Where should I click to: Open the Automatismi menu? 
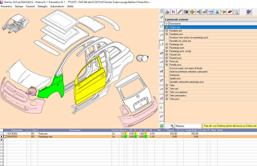tap(57, 6)
